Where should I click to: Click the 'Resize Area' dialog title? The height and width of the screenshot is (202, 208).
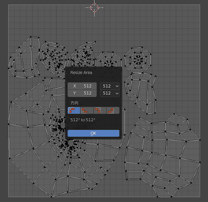click(x=81, y=73)
